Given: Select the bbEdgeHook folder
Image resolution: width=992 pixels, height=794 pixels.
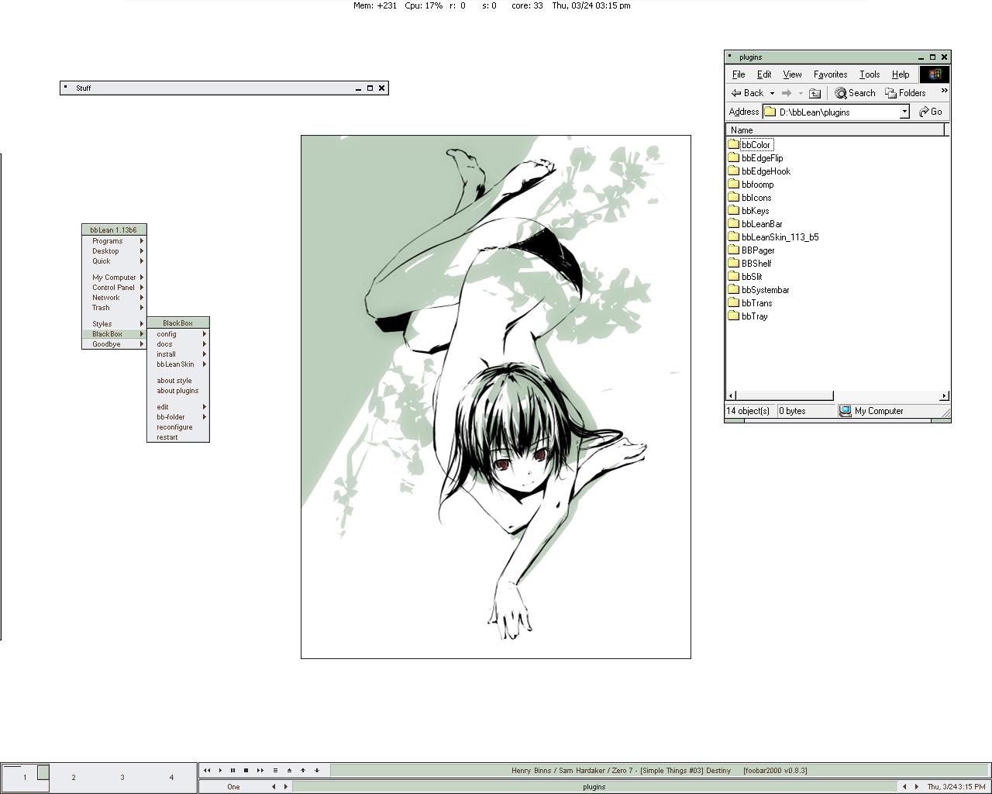Looking at the screenshot, I should [x=759, y=171].
